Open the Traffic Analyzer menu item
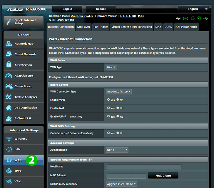This screenshot has width=214, height=188. pos(24,97)
